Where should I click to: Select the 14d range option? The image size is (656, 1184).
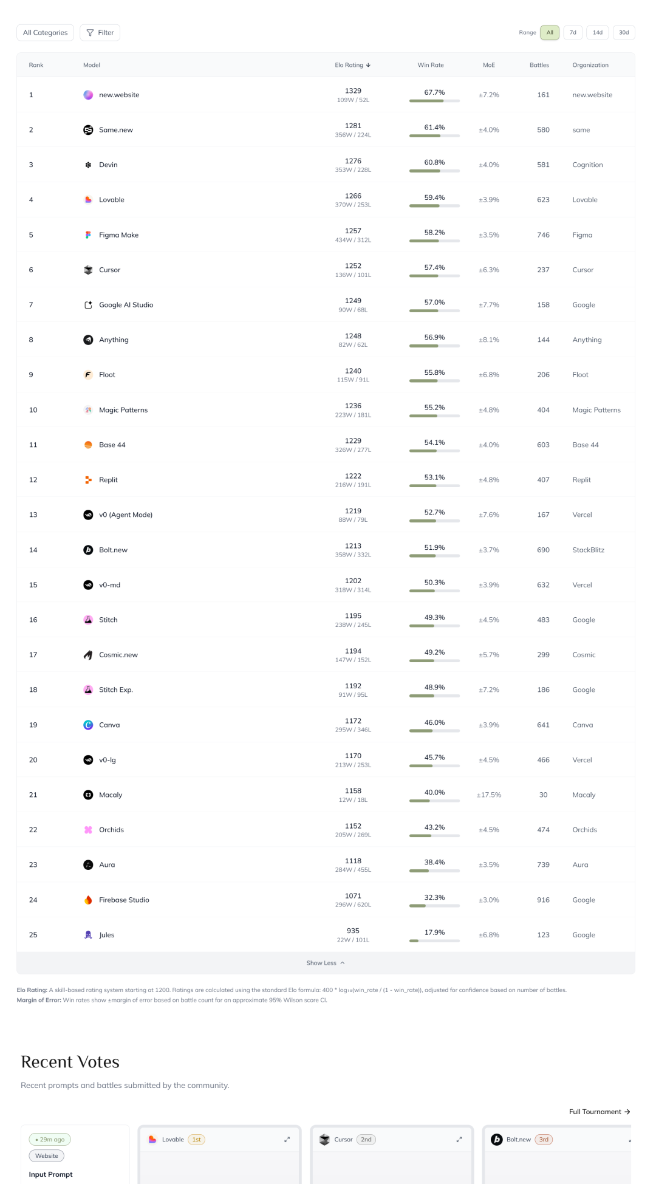[598, 33]
